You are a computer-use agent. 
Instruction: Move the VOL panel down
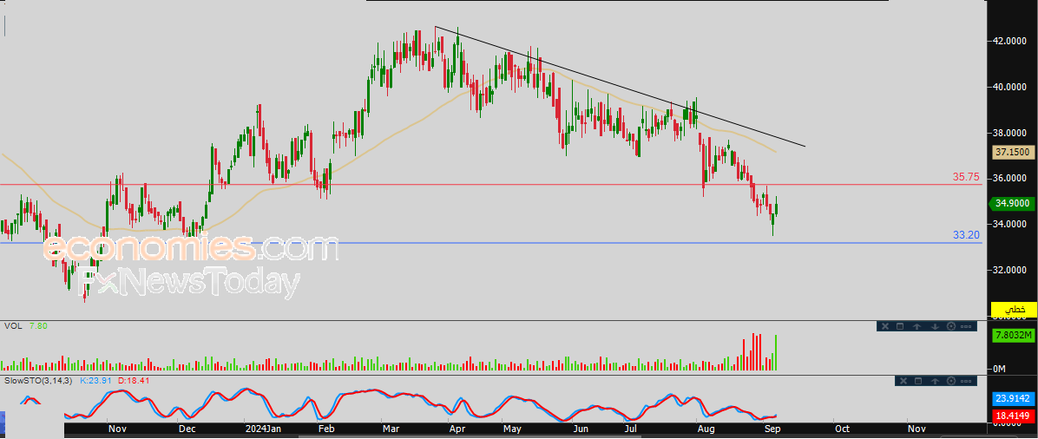coord(935,326)
